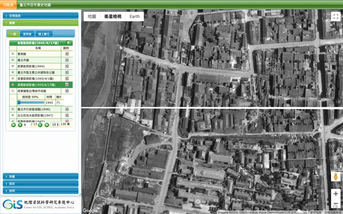This screenshot has width=343, height=214.
Task: Collapse the 圖層 accordion section
Action: click(40, 23)
